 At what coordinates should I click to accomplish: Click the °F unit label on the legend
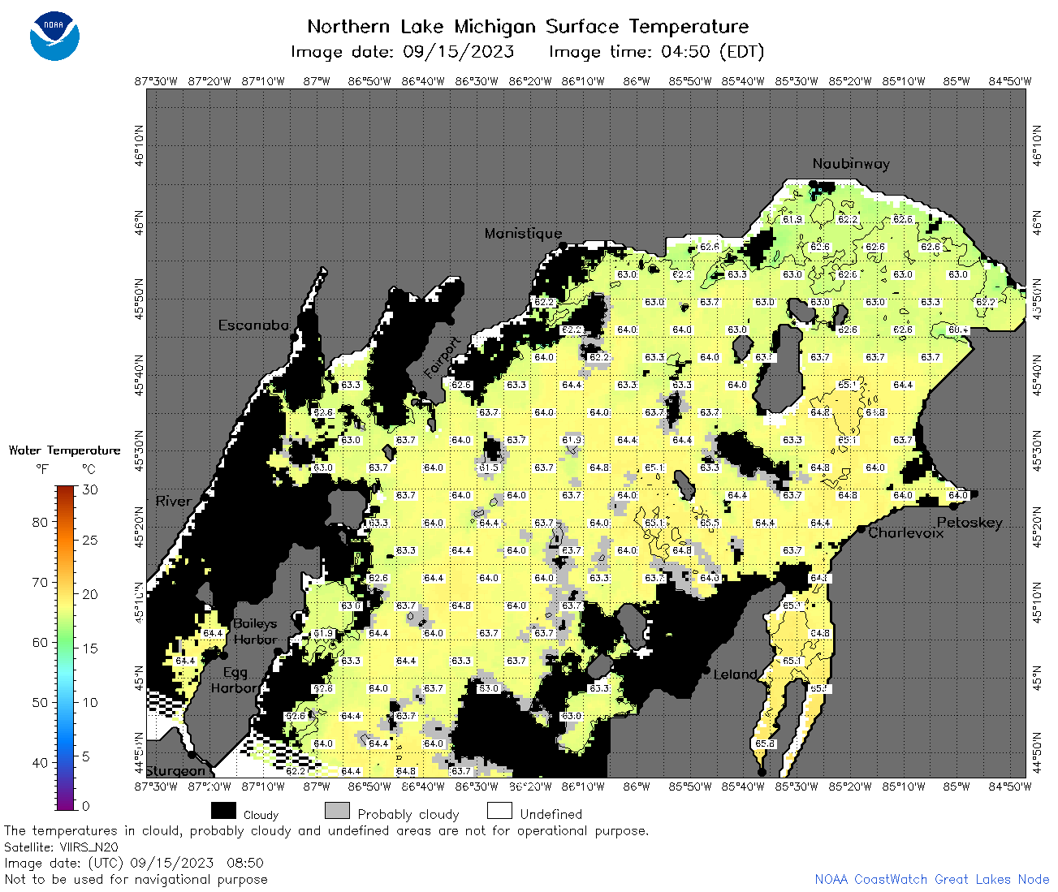coord(41,469)
